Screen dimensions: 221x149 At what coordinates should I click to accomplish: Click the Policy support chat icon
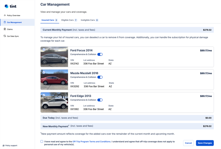click(4, 145)
